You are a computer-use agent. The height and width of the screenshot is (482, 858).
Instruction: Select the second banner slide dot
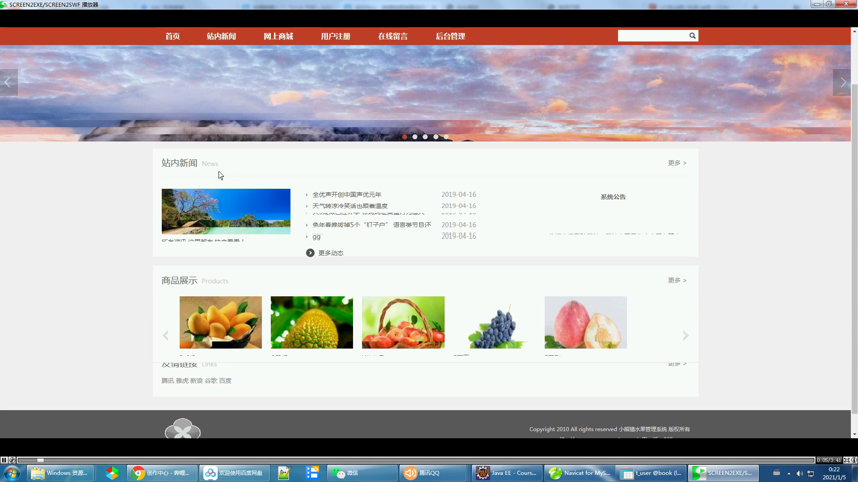pos(415,137)
